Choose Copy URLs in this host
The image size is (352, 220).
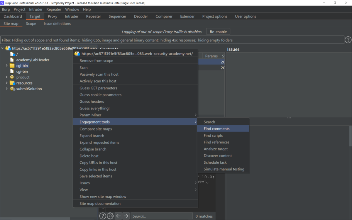click(x=135, y=163)
